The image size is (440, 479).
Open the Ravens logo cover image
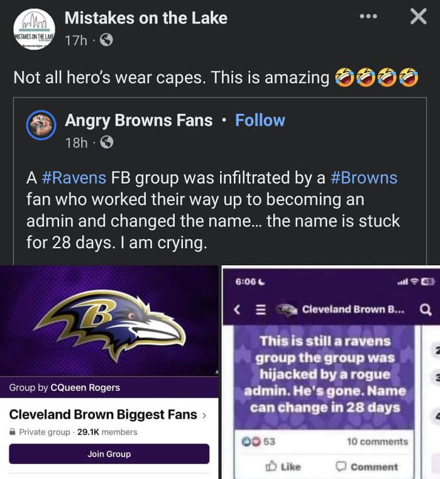pyautogui.click(x=109, y=321)
